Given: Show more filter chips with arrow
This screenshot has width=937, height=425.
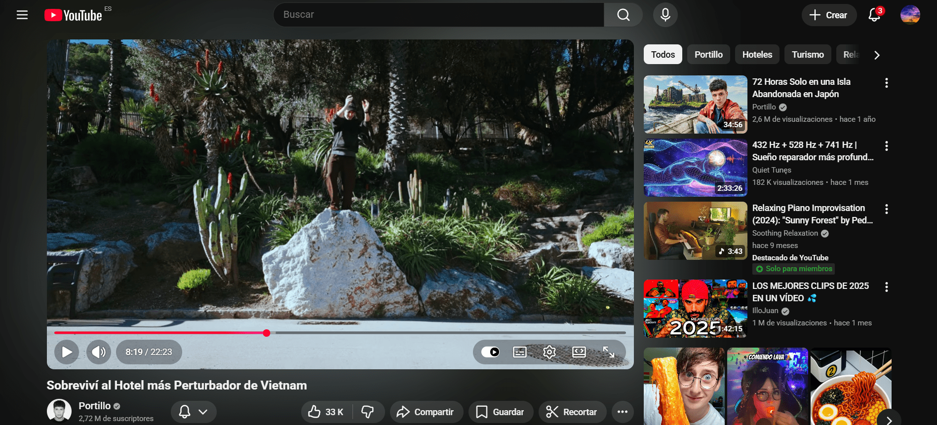Looking at the screenshot, I should (x=877, y=55).
